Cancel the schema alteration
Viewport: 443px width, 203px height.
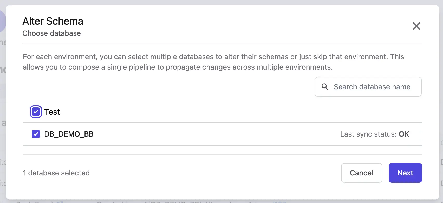[x=361, y=173]
